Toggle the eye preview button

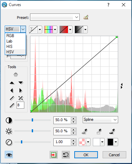[x=9, y=155]
